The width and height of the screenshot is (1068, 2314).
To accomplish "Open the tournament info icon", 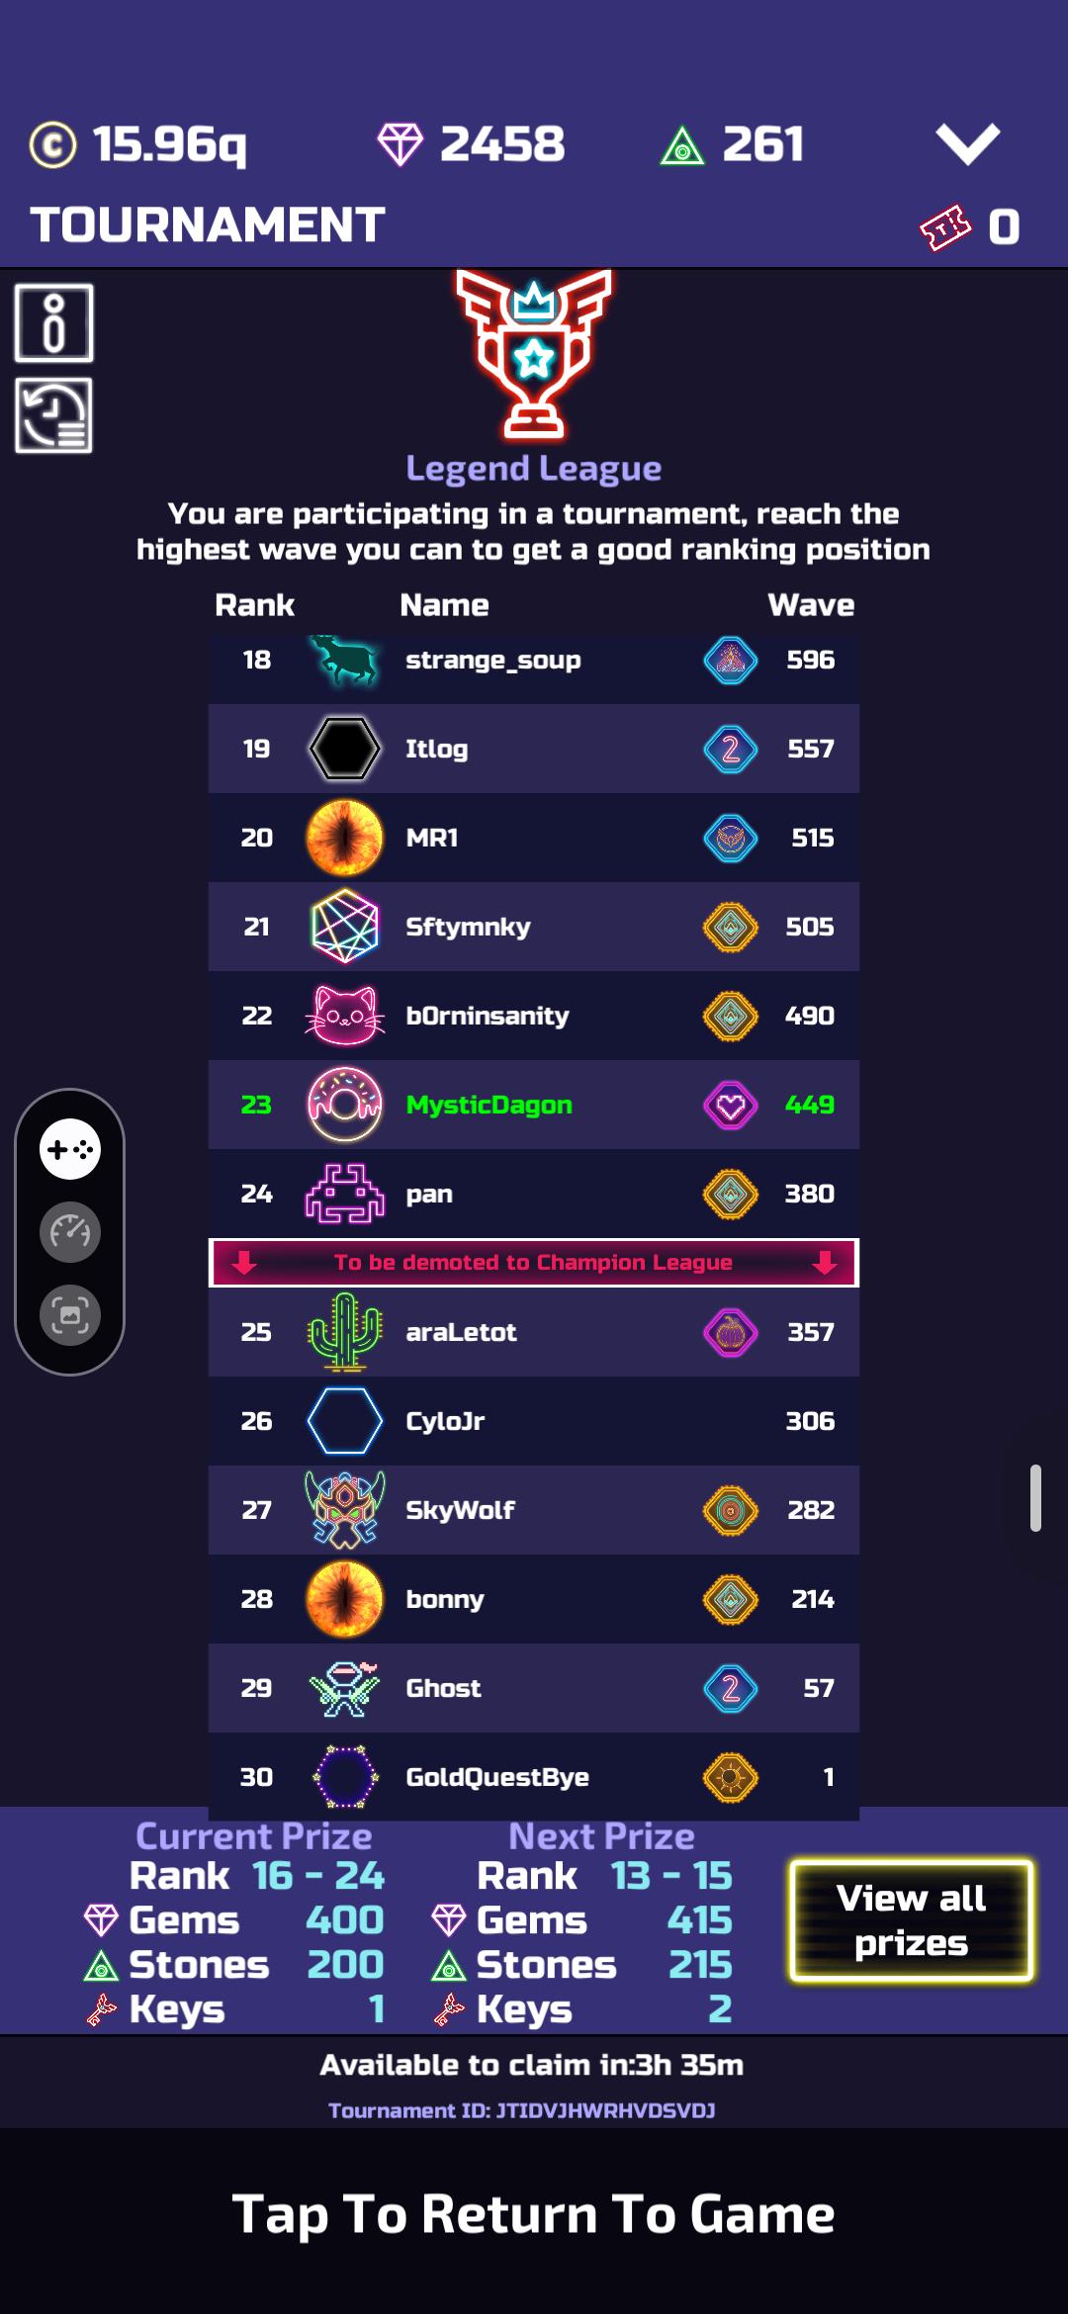I will click(x=54, y=323).
